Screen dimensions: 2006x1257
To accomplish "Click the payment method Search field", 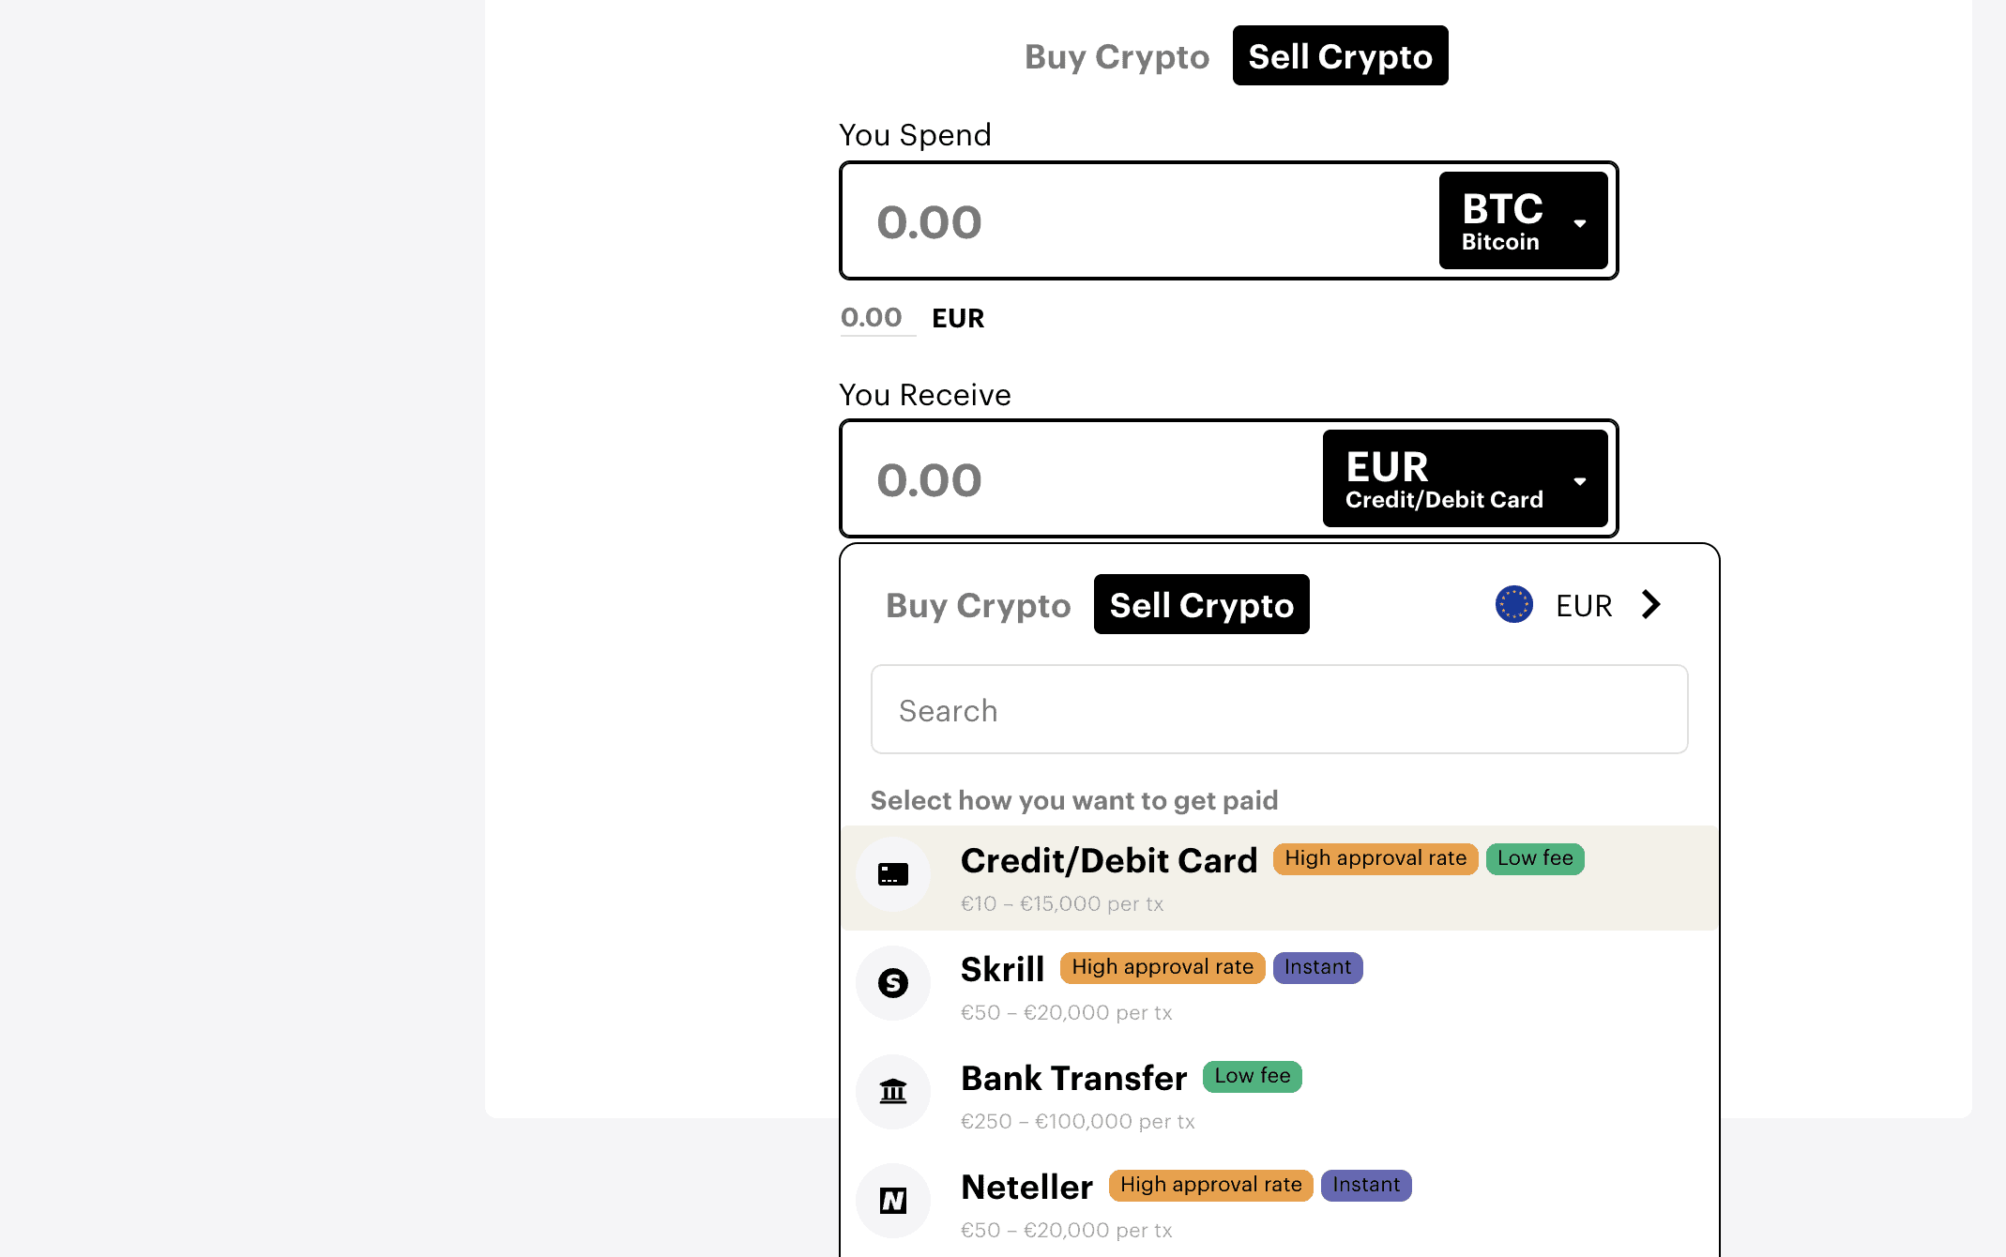I will (x=1280, y=709).
